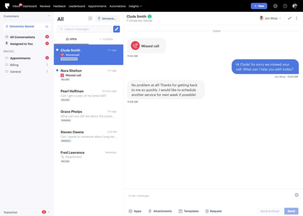Open the emoji picker in message box

click(x=296, y=195)
